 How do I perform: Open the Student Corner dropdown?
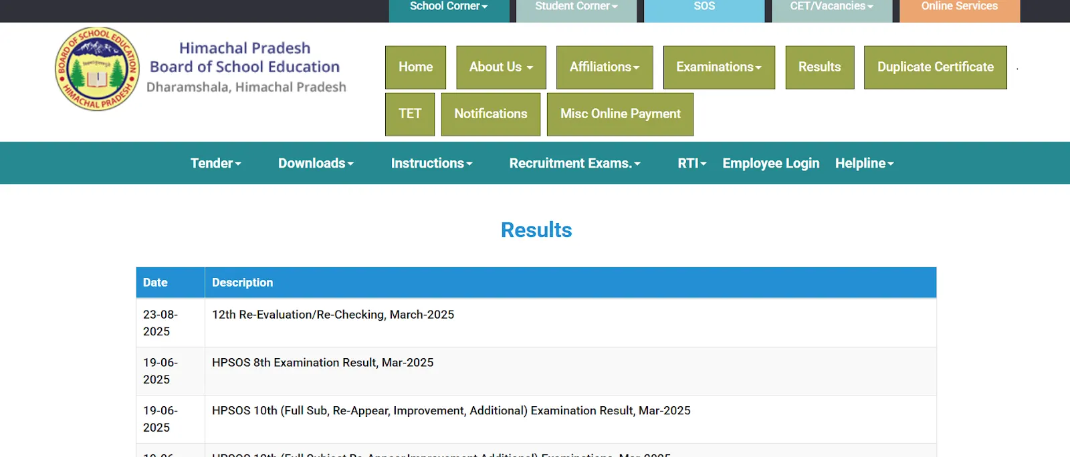576,9
